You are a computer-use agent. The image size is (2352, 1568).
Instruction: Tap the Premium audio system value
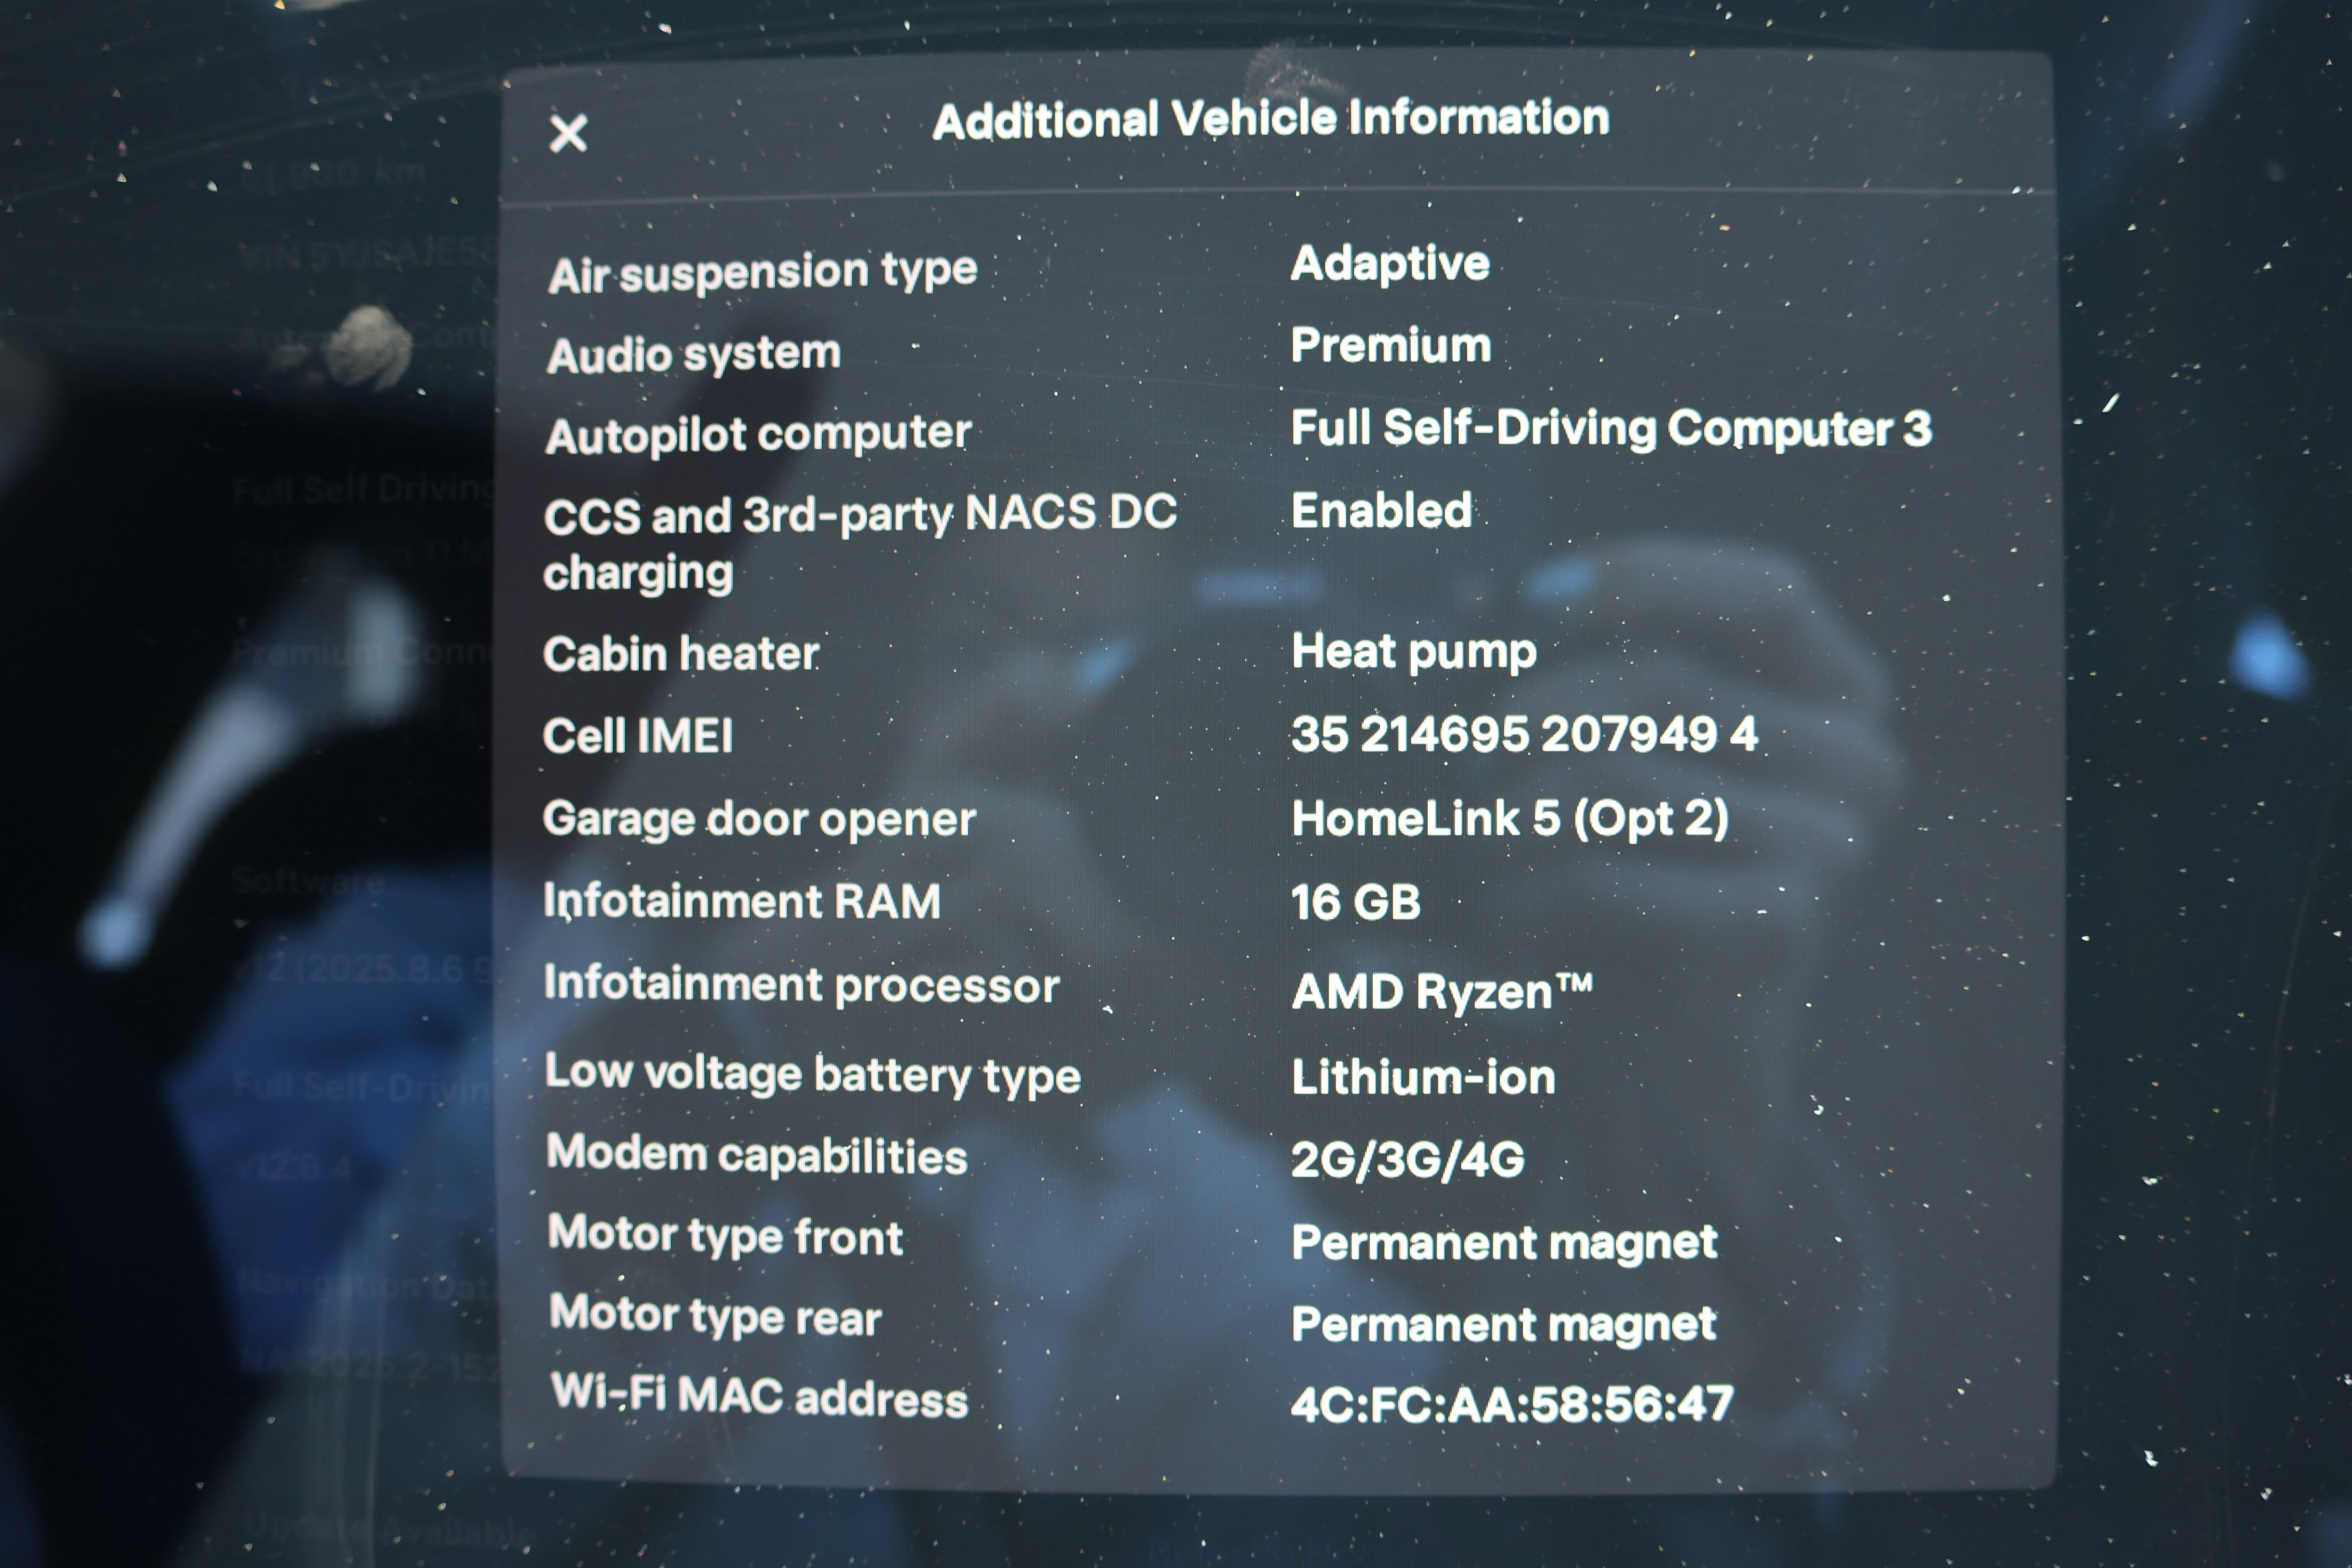coord(1390,346)
